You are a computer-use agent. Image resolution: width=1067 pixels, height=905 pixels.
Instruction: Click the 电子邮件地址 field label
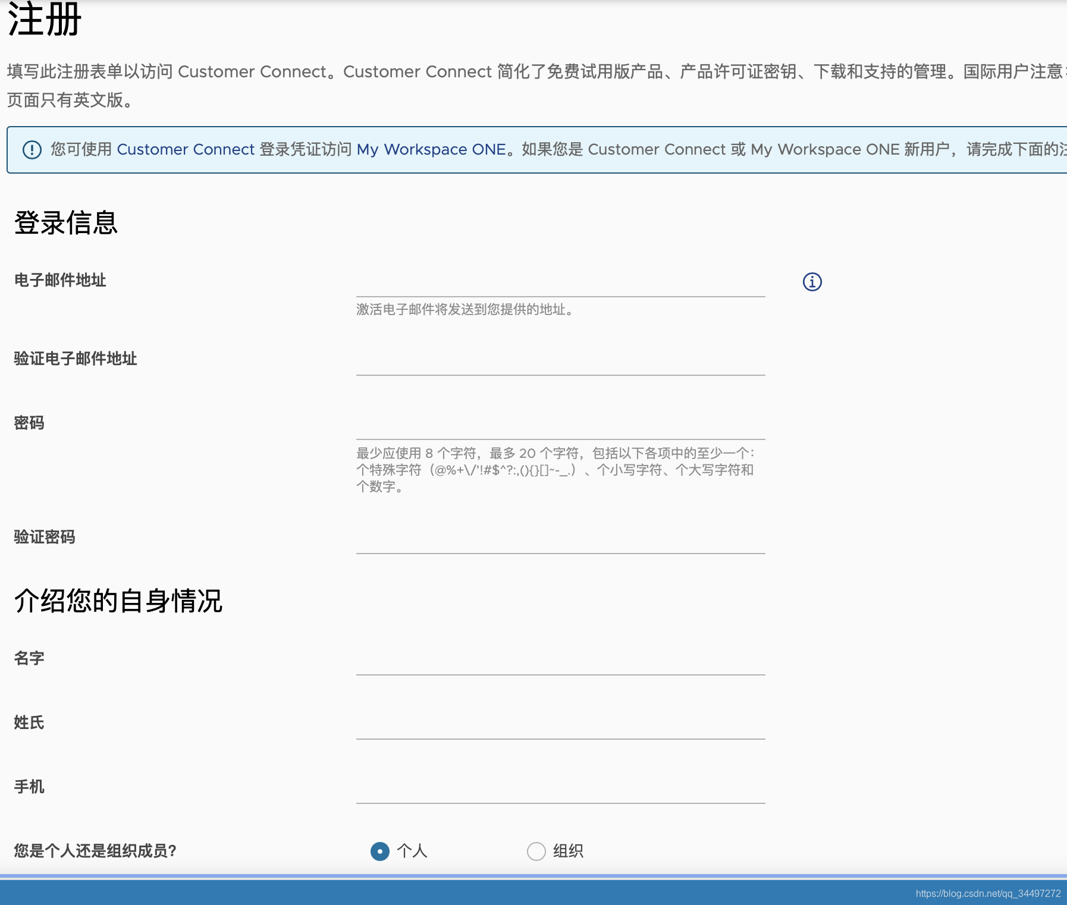(60, 280)
